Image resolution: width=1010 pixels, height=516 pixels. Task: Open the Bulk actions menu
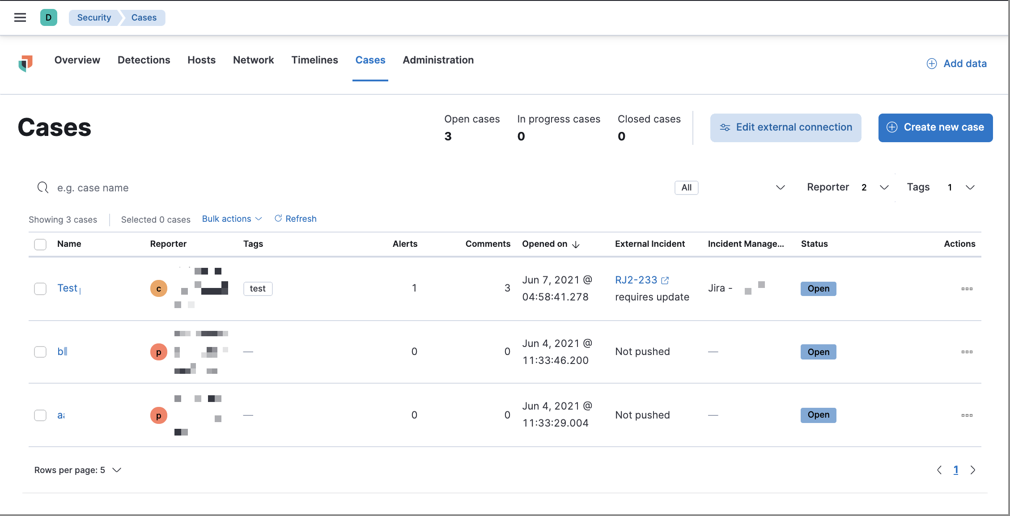[x=232, y=219]
